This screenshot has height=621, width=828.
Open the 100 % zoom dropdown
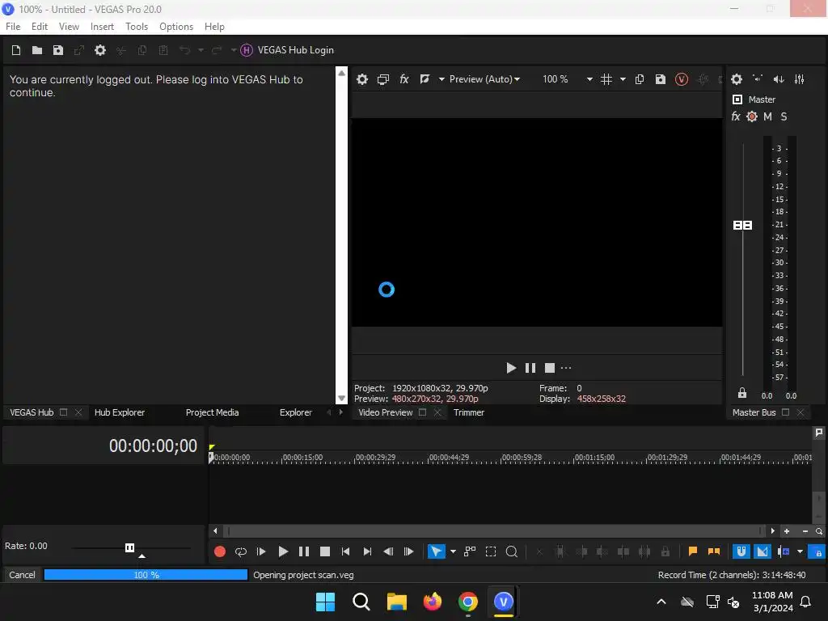coord(567,79)
